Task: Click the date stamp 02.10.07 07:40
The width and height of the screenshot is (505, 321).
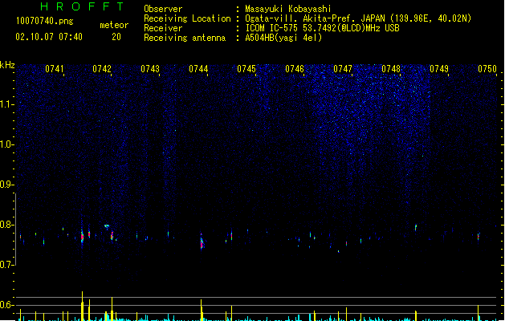Action: tap(49, 37)
